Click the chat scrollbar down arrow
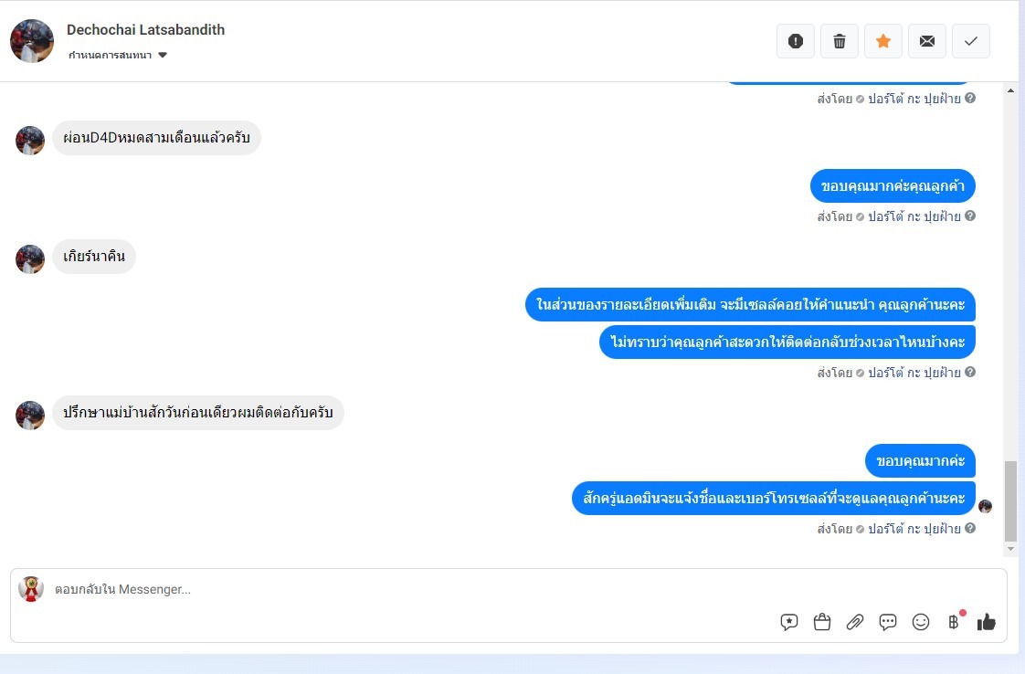Screen dimensions: 1025x674 (1010, 549)
